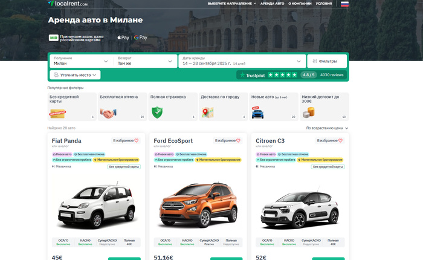This screenshot has height=260, width=423.
Task: Click the orange Ford EcoSport car photo
Action: pyautogui.click(x=198, y=204)
